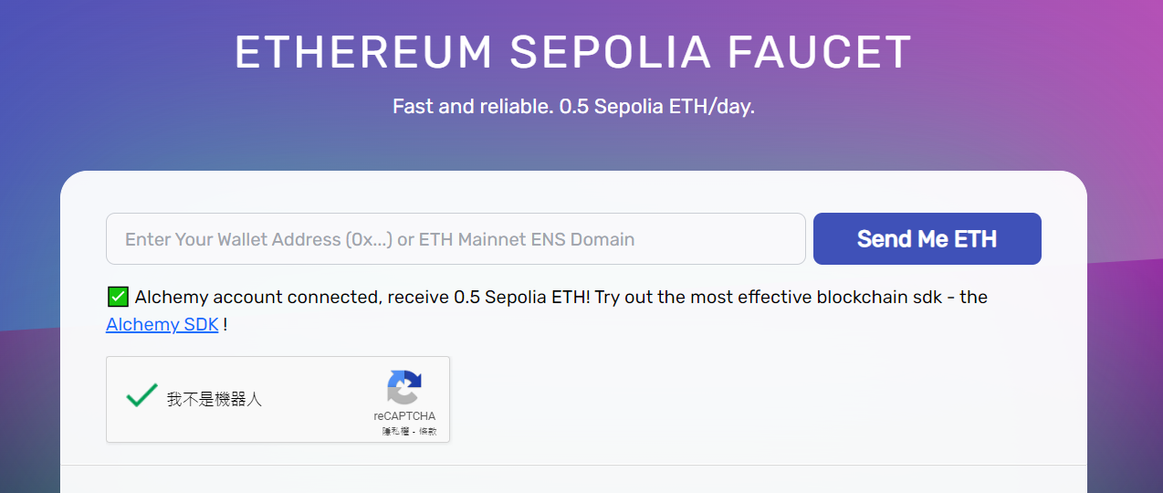Image resolution: width=1163 pixels, height=493 pixels.
Task: Click the green check emoji before Alchemy account
Action: (x=118, y=296)
